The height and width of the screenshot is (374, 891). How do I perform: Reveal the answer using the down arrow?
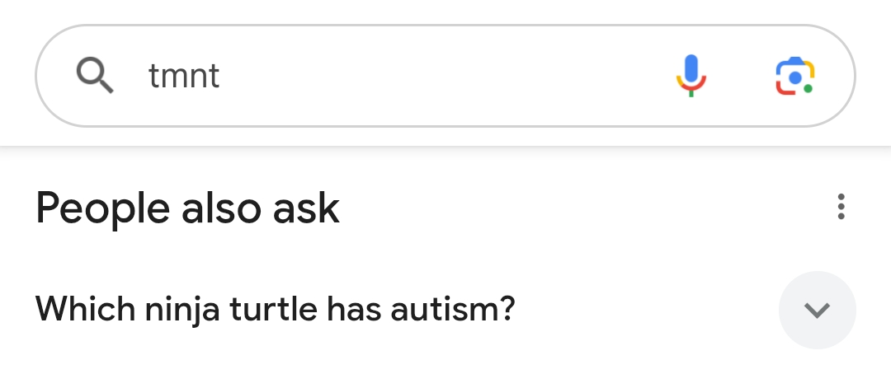[817, 310]
